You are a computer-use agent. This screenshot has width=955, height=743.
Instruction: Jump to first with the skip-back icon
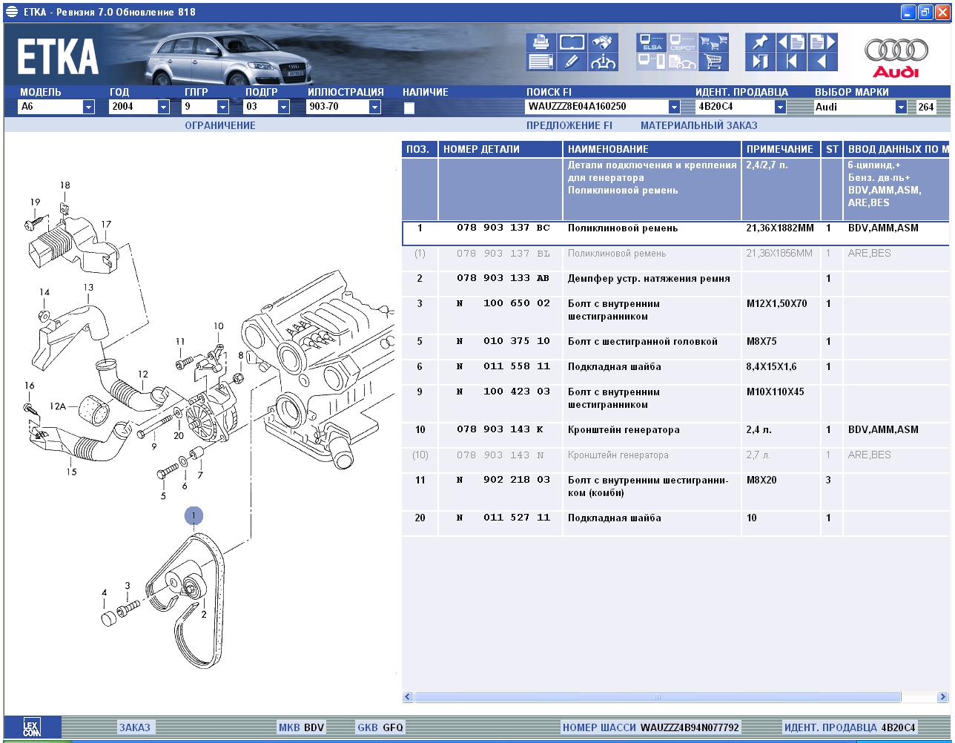click(791, 62)
